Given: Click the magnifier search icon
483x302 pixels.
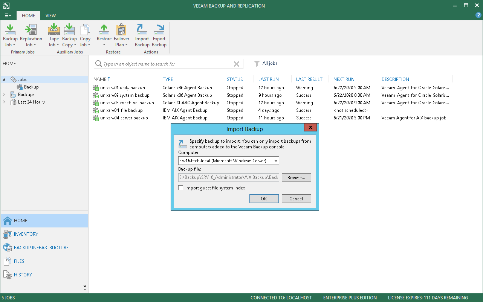Looking at the screenshot, I should coord(99,64).
